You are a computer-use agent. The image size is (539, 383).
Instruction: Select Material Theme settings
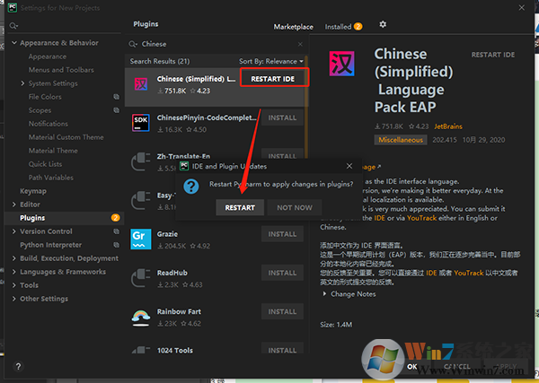tap(53, 151)
